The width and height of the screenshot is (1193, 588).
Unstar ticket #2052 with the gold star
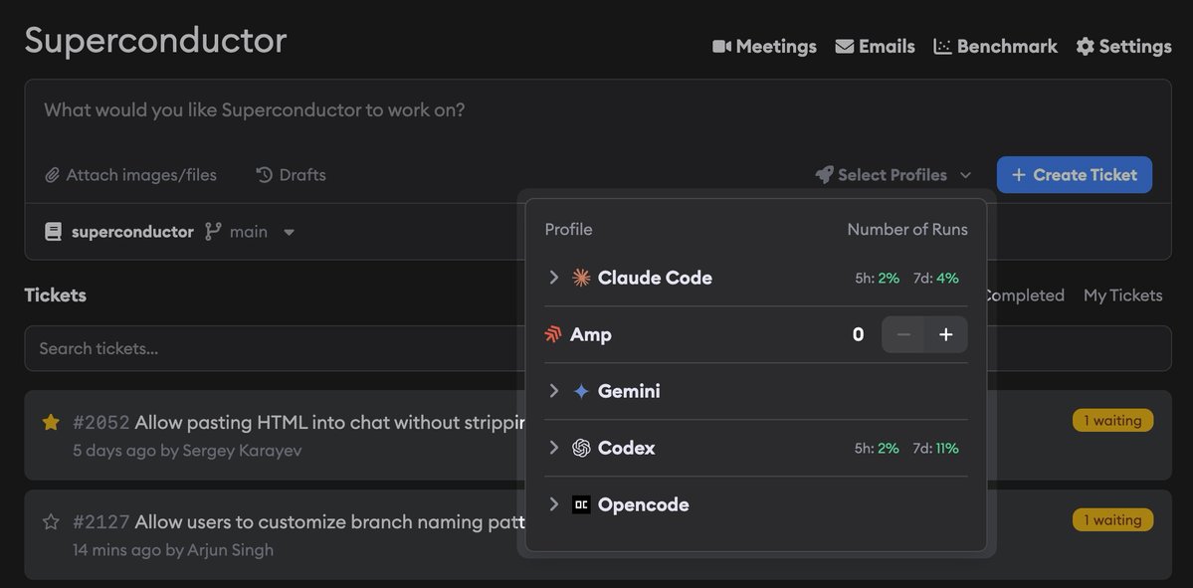(51, 422)
